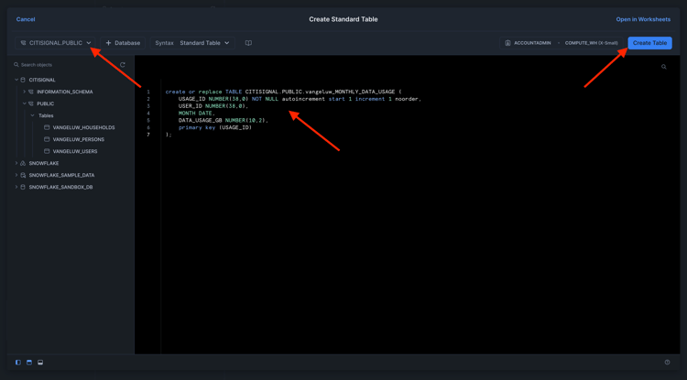Open the Syntax Standard Table dropdown
The height and width of the screenshot is (380, 687).
(x=199, y=43)
